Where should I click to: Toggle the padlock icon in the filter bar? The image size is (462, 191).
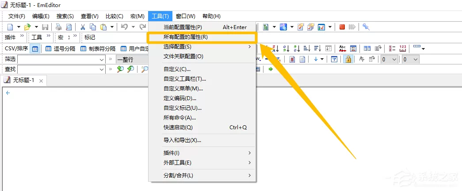pos(348,59)
